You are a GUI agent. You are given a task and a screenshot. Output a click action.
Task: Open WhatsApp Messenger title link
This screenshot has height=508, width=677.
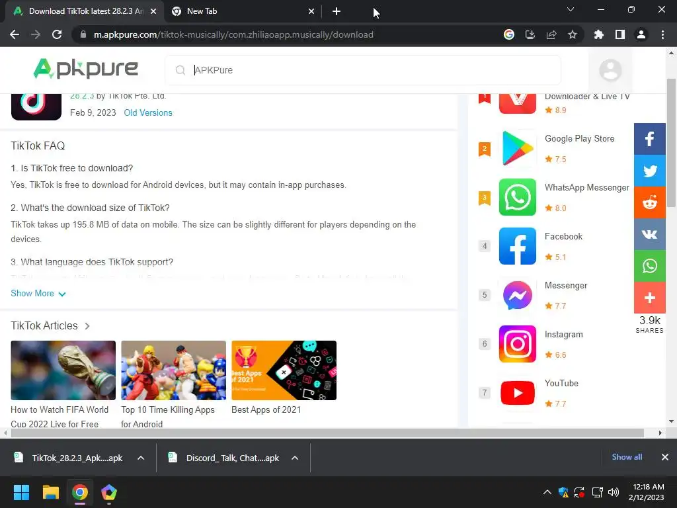coord(587,187)
